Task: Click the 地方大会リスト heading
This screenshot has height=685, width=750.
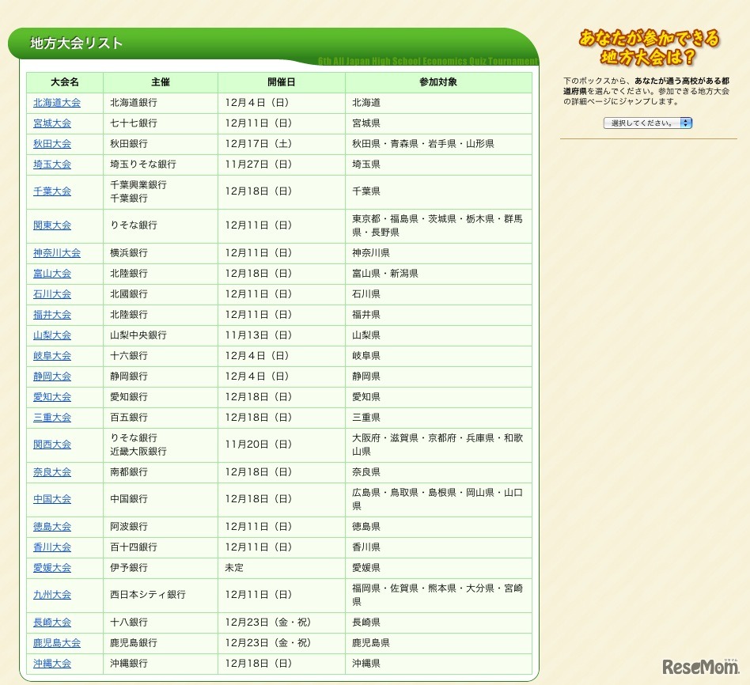Action: tap(77, 43)
